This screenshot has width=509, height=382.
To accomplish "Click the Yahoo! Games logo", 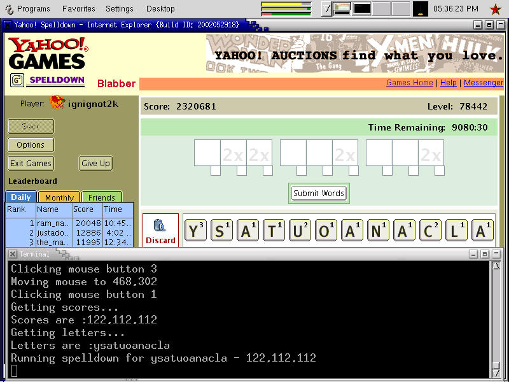I will coord(48,53).
